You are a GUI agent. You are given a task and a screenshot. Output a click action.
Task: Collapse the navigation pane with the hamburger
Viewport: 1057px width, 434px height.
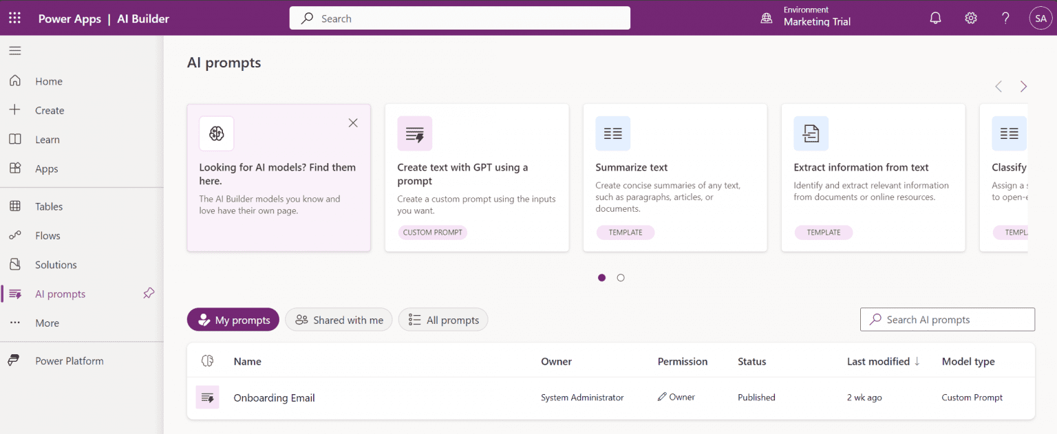(x=14, y=50)
